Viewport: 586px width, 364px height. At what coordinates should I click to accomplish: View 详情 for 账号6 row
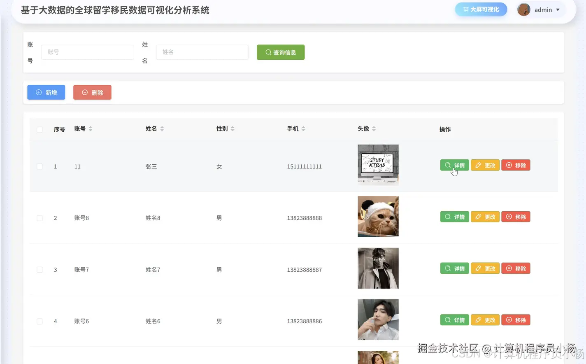pos(454,320)
